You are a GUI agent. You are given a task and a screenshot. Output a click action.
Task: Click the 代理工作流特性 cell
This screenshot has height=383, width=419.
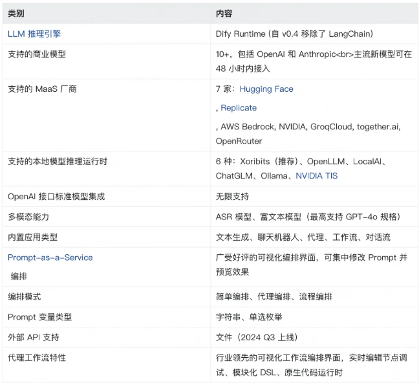[x=107, y=365]
